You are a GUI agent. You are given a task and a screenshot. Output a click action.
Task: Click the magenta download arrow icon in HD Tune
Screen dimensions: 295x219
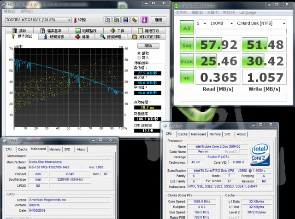[x=144, y=20]
